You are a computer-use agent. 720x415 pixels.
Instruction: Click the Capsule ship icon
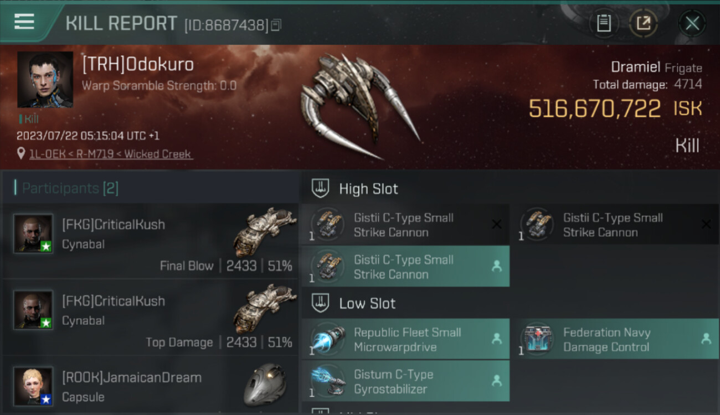point(265,385)
